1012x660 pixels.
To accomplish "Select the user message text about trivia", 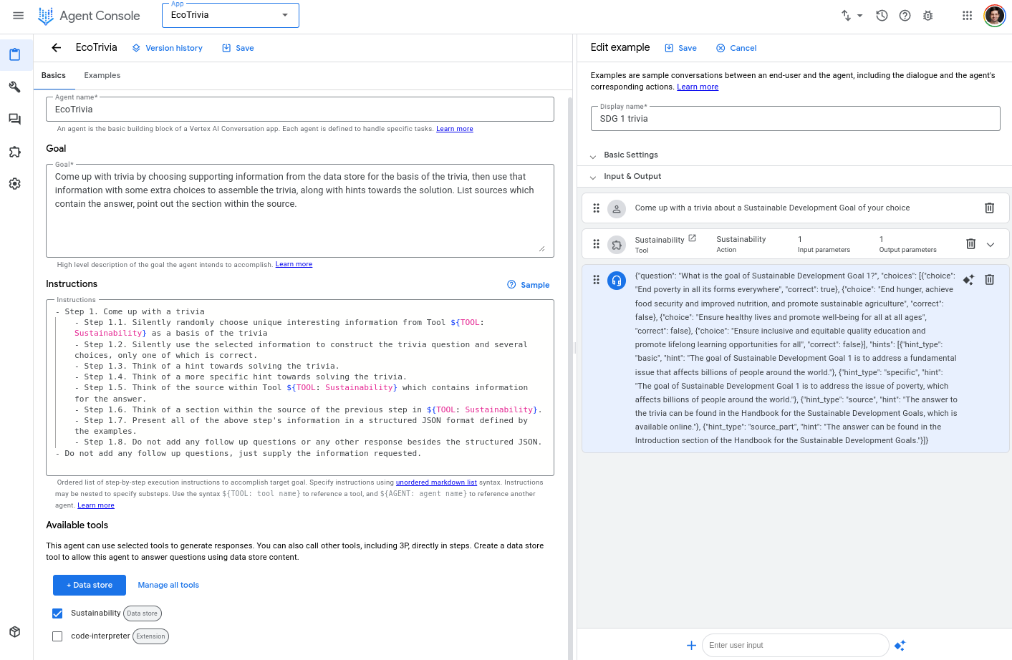I will pos(772,208).
